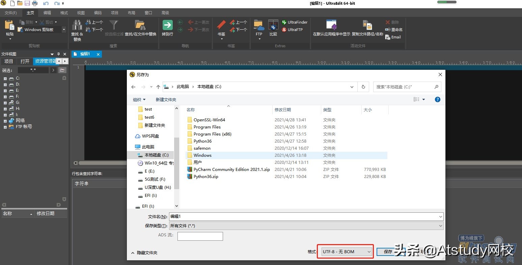
Task: Click the Bookmark (书签) icon
Action: click(221, 26)
